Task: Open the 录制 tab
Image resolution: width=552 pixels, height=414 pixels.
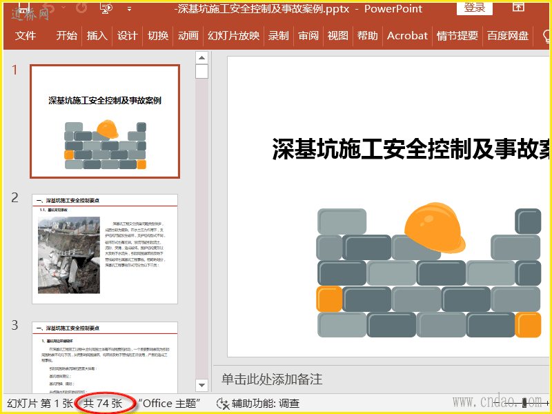Action: [x=279, y=36]
